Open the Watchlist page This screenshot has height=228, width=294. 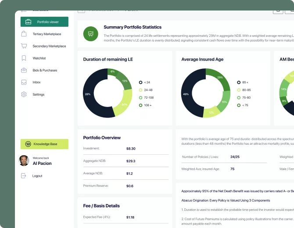(39, 58)
